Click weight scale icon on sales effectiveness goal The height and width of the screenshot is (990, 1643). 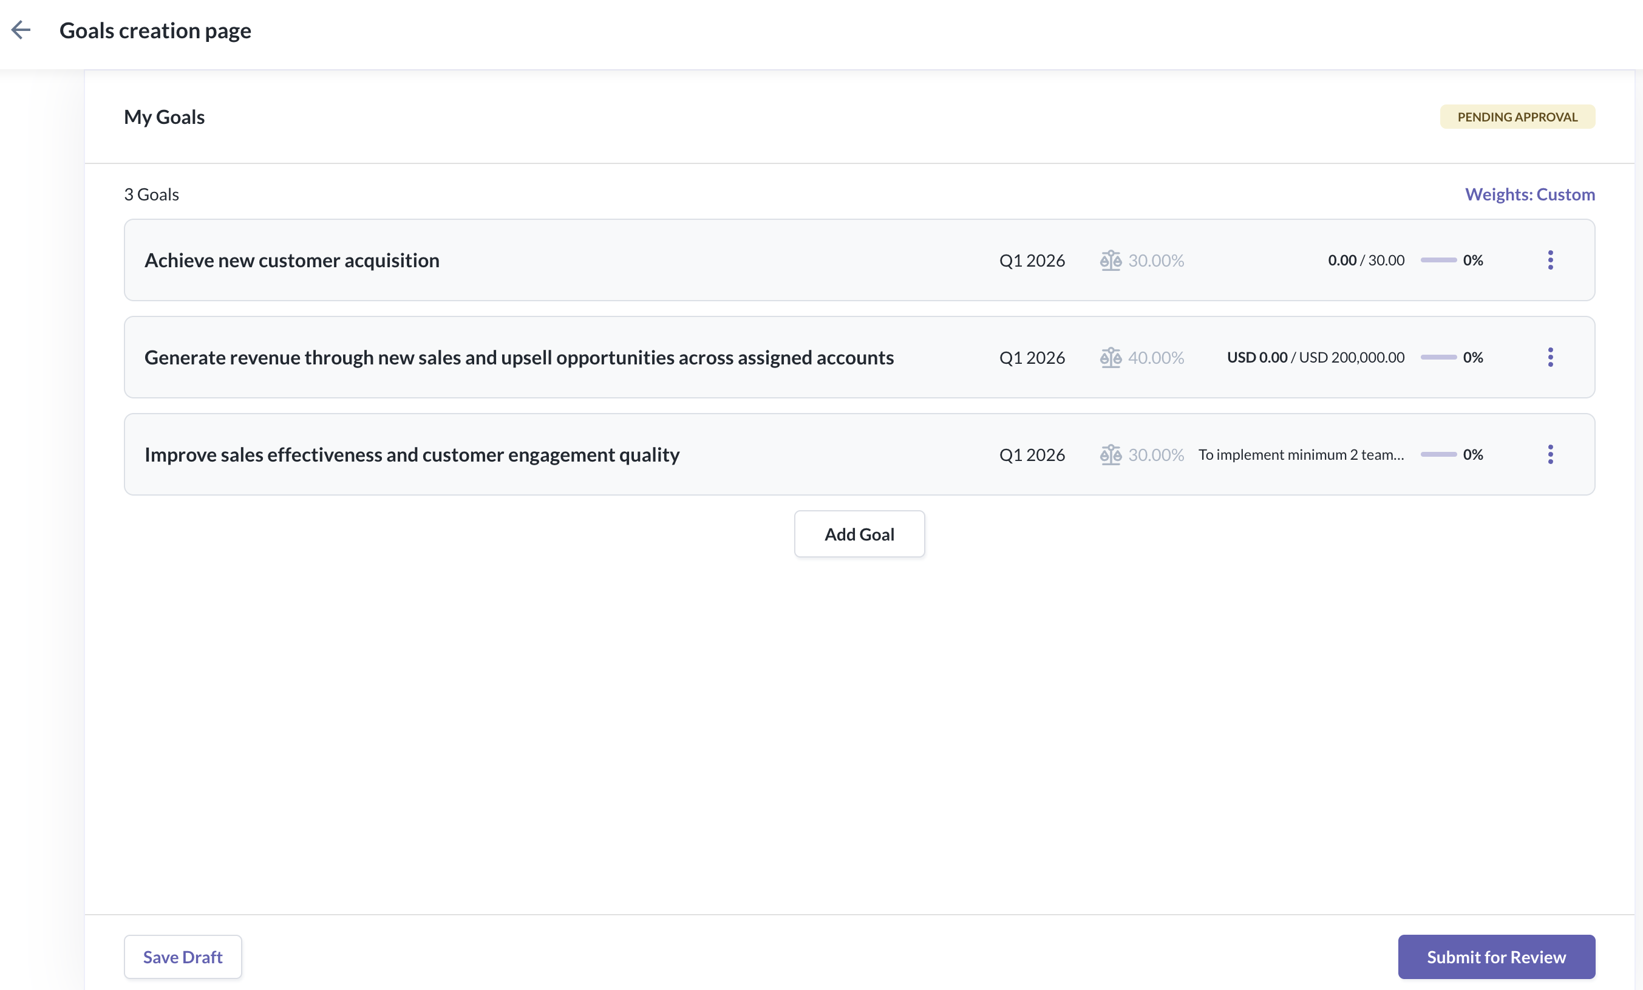tap(1111, 454)
